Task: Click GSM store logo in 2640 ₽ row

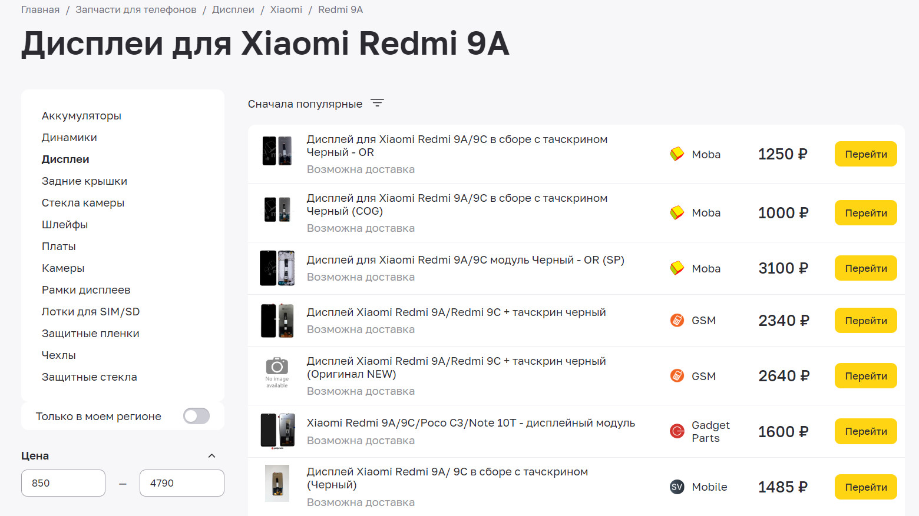Action: [677, 375]
